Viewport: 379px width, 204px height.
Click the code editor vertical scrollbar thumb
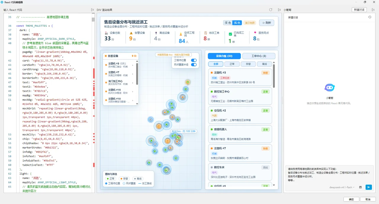point(93,20)
